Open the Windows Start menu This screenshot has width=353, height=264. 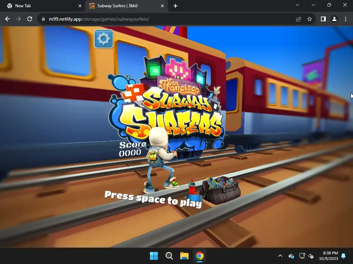[154, 256]
